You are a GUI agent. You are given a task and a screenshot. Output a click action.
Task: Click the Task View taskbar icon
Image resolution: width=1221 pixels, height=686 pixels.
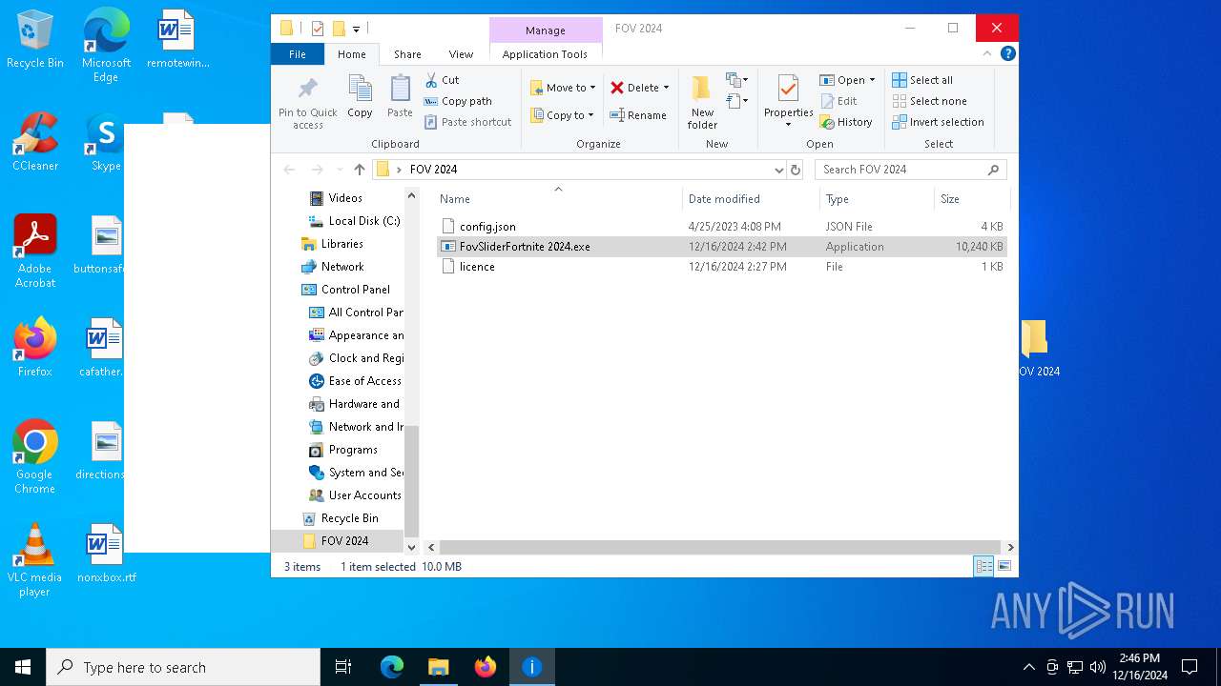coord(343,667)
